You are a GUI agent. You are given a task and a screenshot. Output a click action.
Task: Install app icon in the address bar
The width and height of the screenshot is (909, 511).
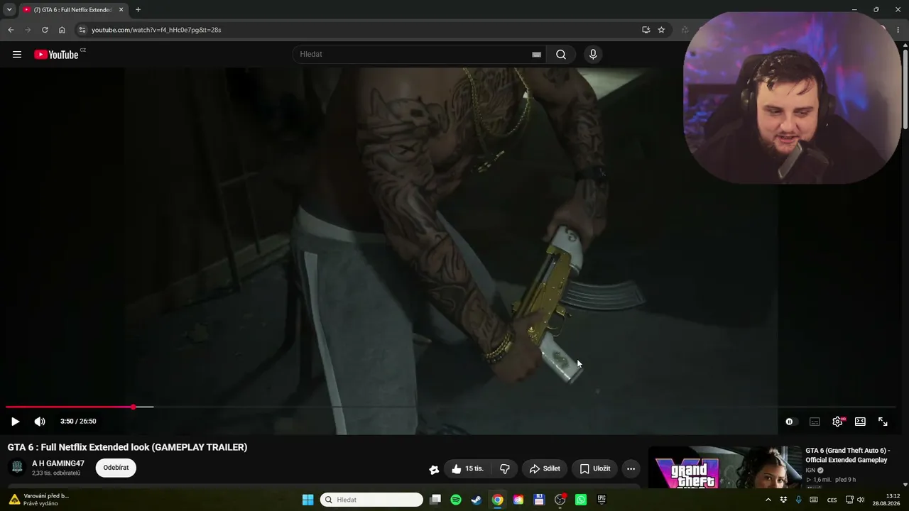646,30
